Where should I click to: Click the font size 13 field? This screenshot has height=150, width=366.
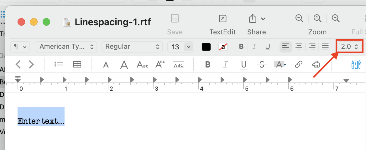click(x=176, y=47)
